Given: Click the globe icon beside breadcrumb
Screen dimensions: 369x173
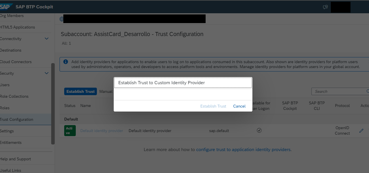Looking at the screenshot, I should (x=61, y=19).
